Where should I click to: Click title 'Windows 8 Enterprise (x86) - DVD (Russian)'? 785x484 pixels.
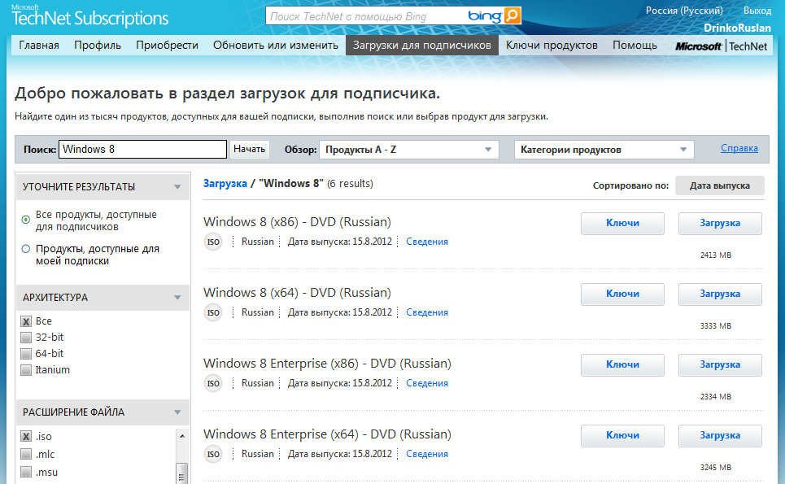327,364
